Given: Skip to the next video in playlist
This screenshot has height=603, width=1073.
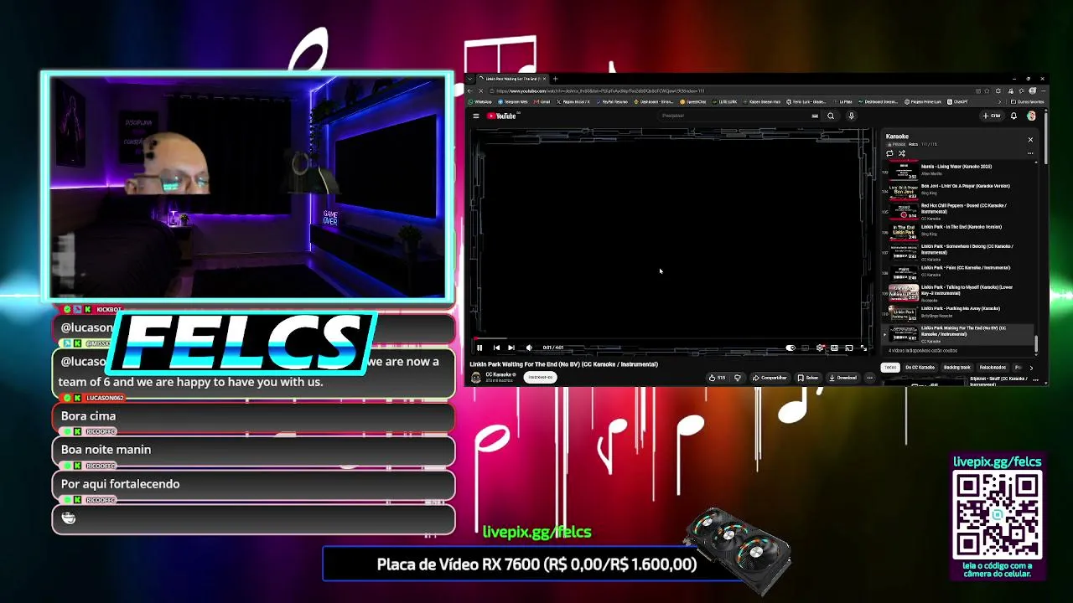Looking at the screenshot, I should [x=511, y=348].
